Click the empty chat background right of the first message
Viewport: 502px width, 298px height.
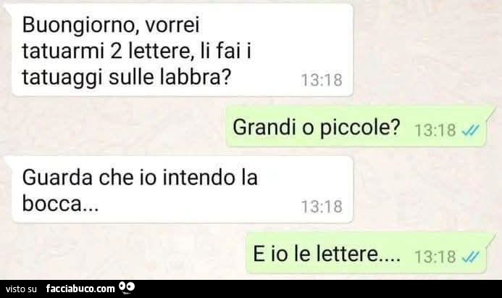pos(426,51)
